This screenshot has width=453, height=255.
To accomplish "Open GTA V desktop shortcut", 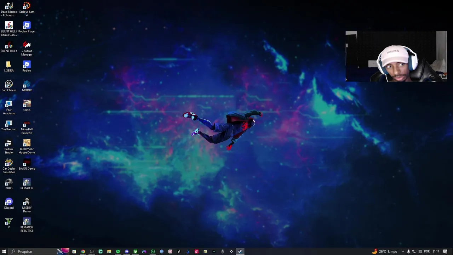I will click(x=9, y=223).
